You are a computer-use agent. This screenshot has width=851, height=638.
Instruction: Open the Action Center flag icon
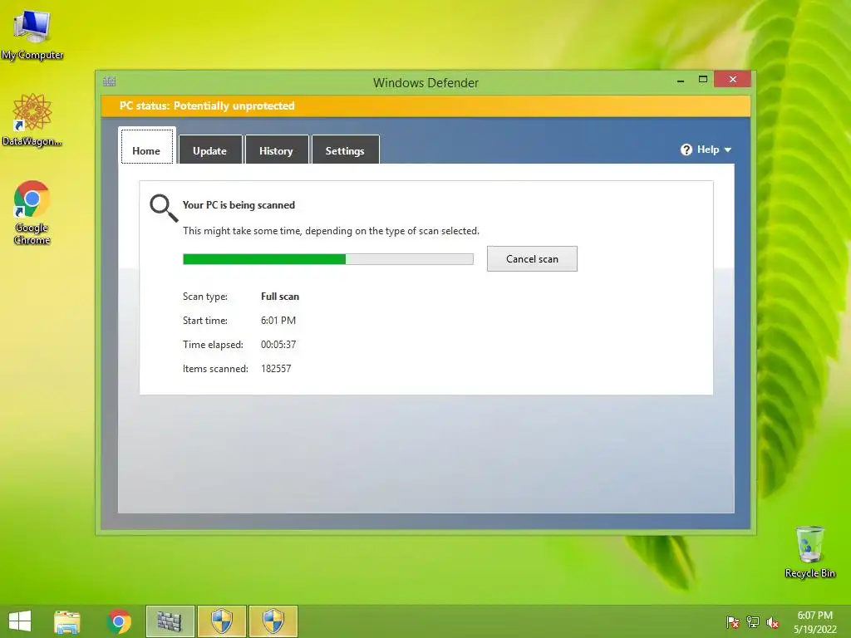[733, 622]
